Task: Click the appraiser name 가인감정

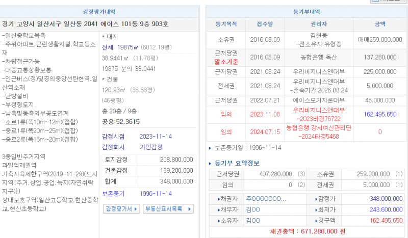Action: click(x=151, y=147)
